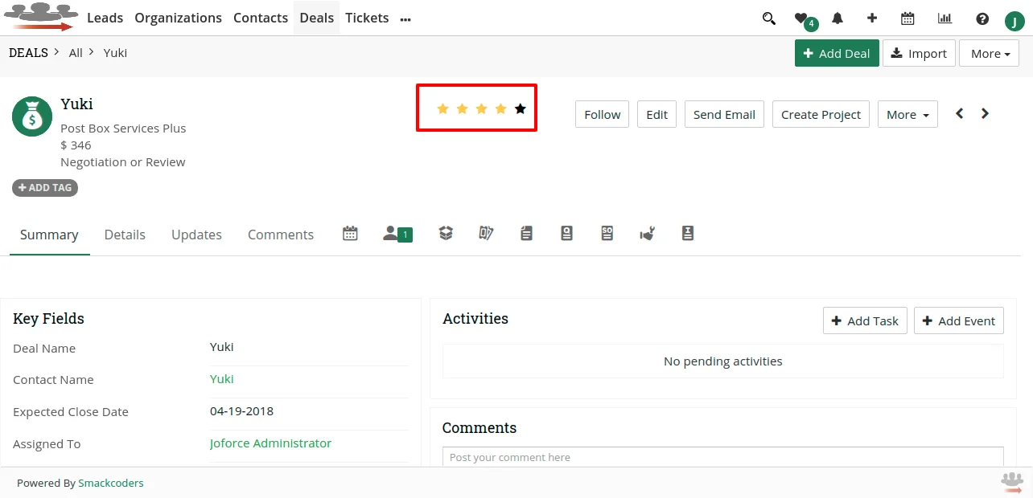Click inside the comment input field
The height and width of the screenshot is (498, 1033).
point(722,457)
